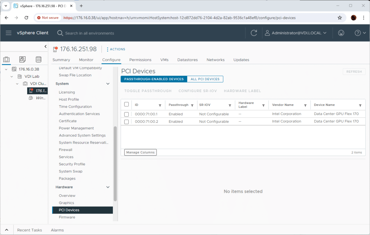Open the Firewall settings page
This screenshot has width=370, height=235.
(65, 150)
